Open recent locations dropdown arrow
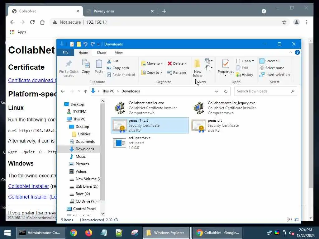 coord(79,91)
